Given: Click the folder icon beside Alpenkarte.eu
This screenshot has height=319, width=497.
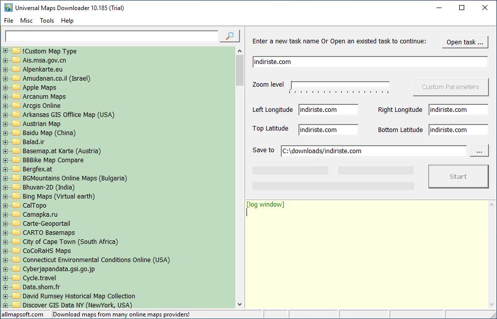Looking at the screenshot, I should 16,70.
